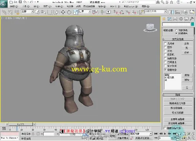
Task: Click the Play Animation button
Action: tap(165, 134)
